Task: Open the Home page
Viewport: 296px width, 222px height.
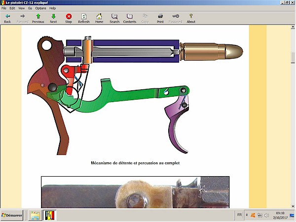Action: click(99, 18)
